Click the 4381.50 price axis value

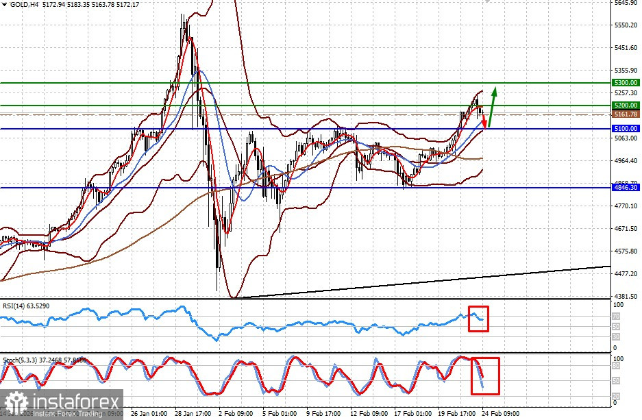[x=626, y=296]
